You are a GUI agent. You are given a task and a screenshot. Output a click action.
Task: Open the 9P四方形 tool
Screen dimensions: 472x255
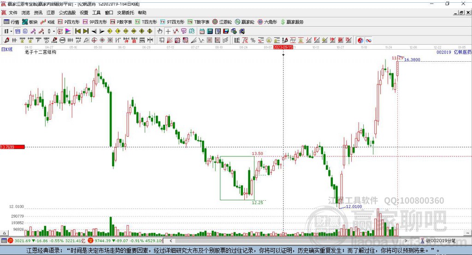pyautogui.click(x=94, y=22)
